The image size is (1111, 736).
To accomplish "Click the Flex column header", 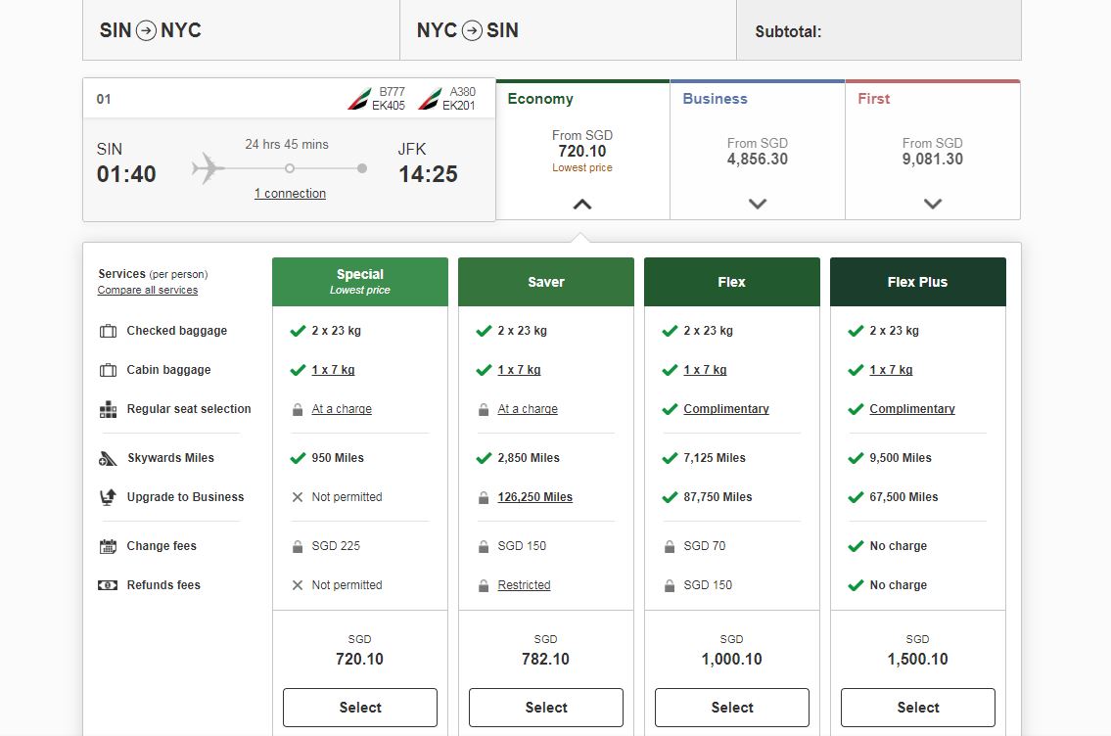I will 731,282.
